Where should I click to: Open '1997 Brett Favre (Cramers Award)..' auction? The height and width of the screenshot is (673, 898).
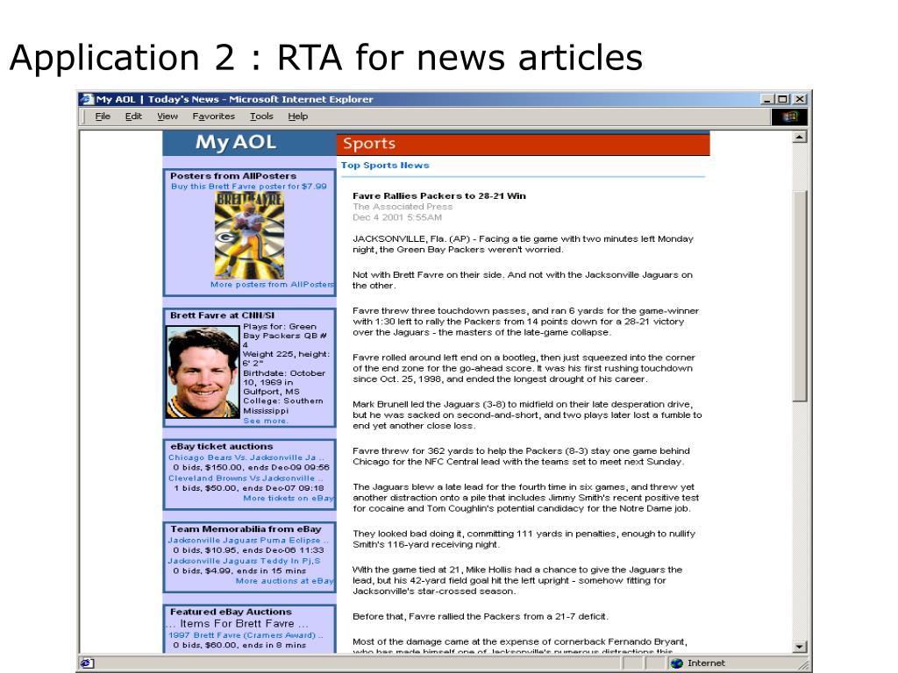click(246, 634)
